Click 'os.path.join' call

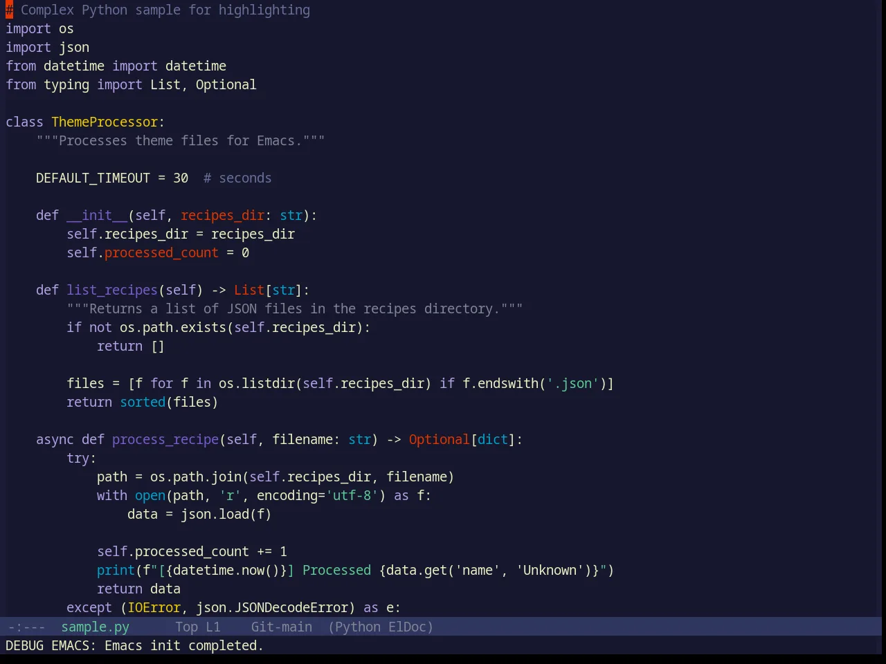196,477
